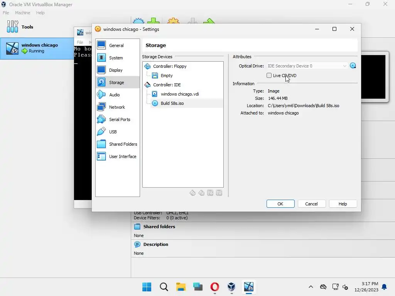
Task: Select windows chicago VM in machine list
Action: (x=37, y=48)
